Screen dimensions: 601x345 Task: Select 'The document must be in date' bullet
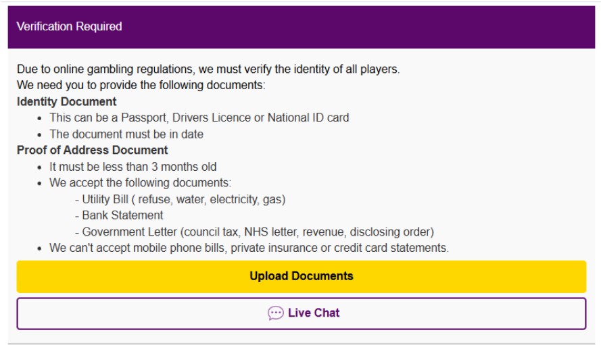126,134
